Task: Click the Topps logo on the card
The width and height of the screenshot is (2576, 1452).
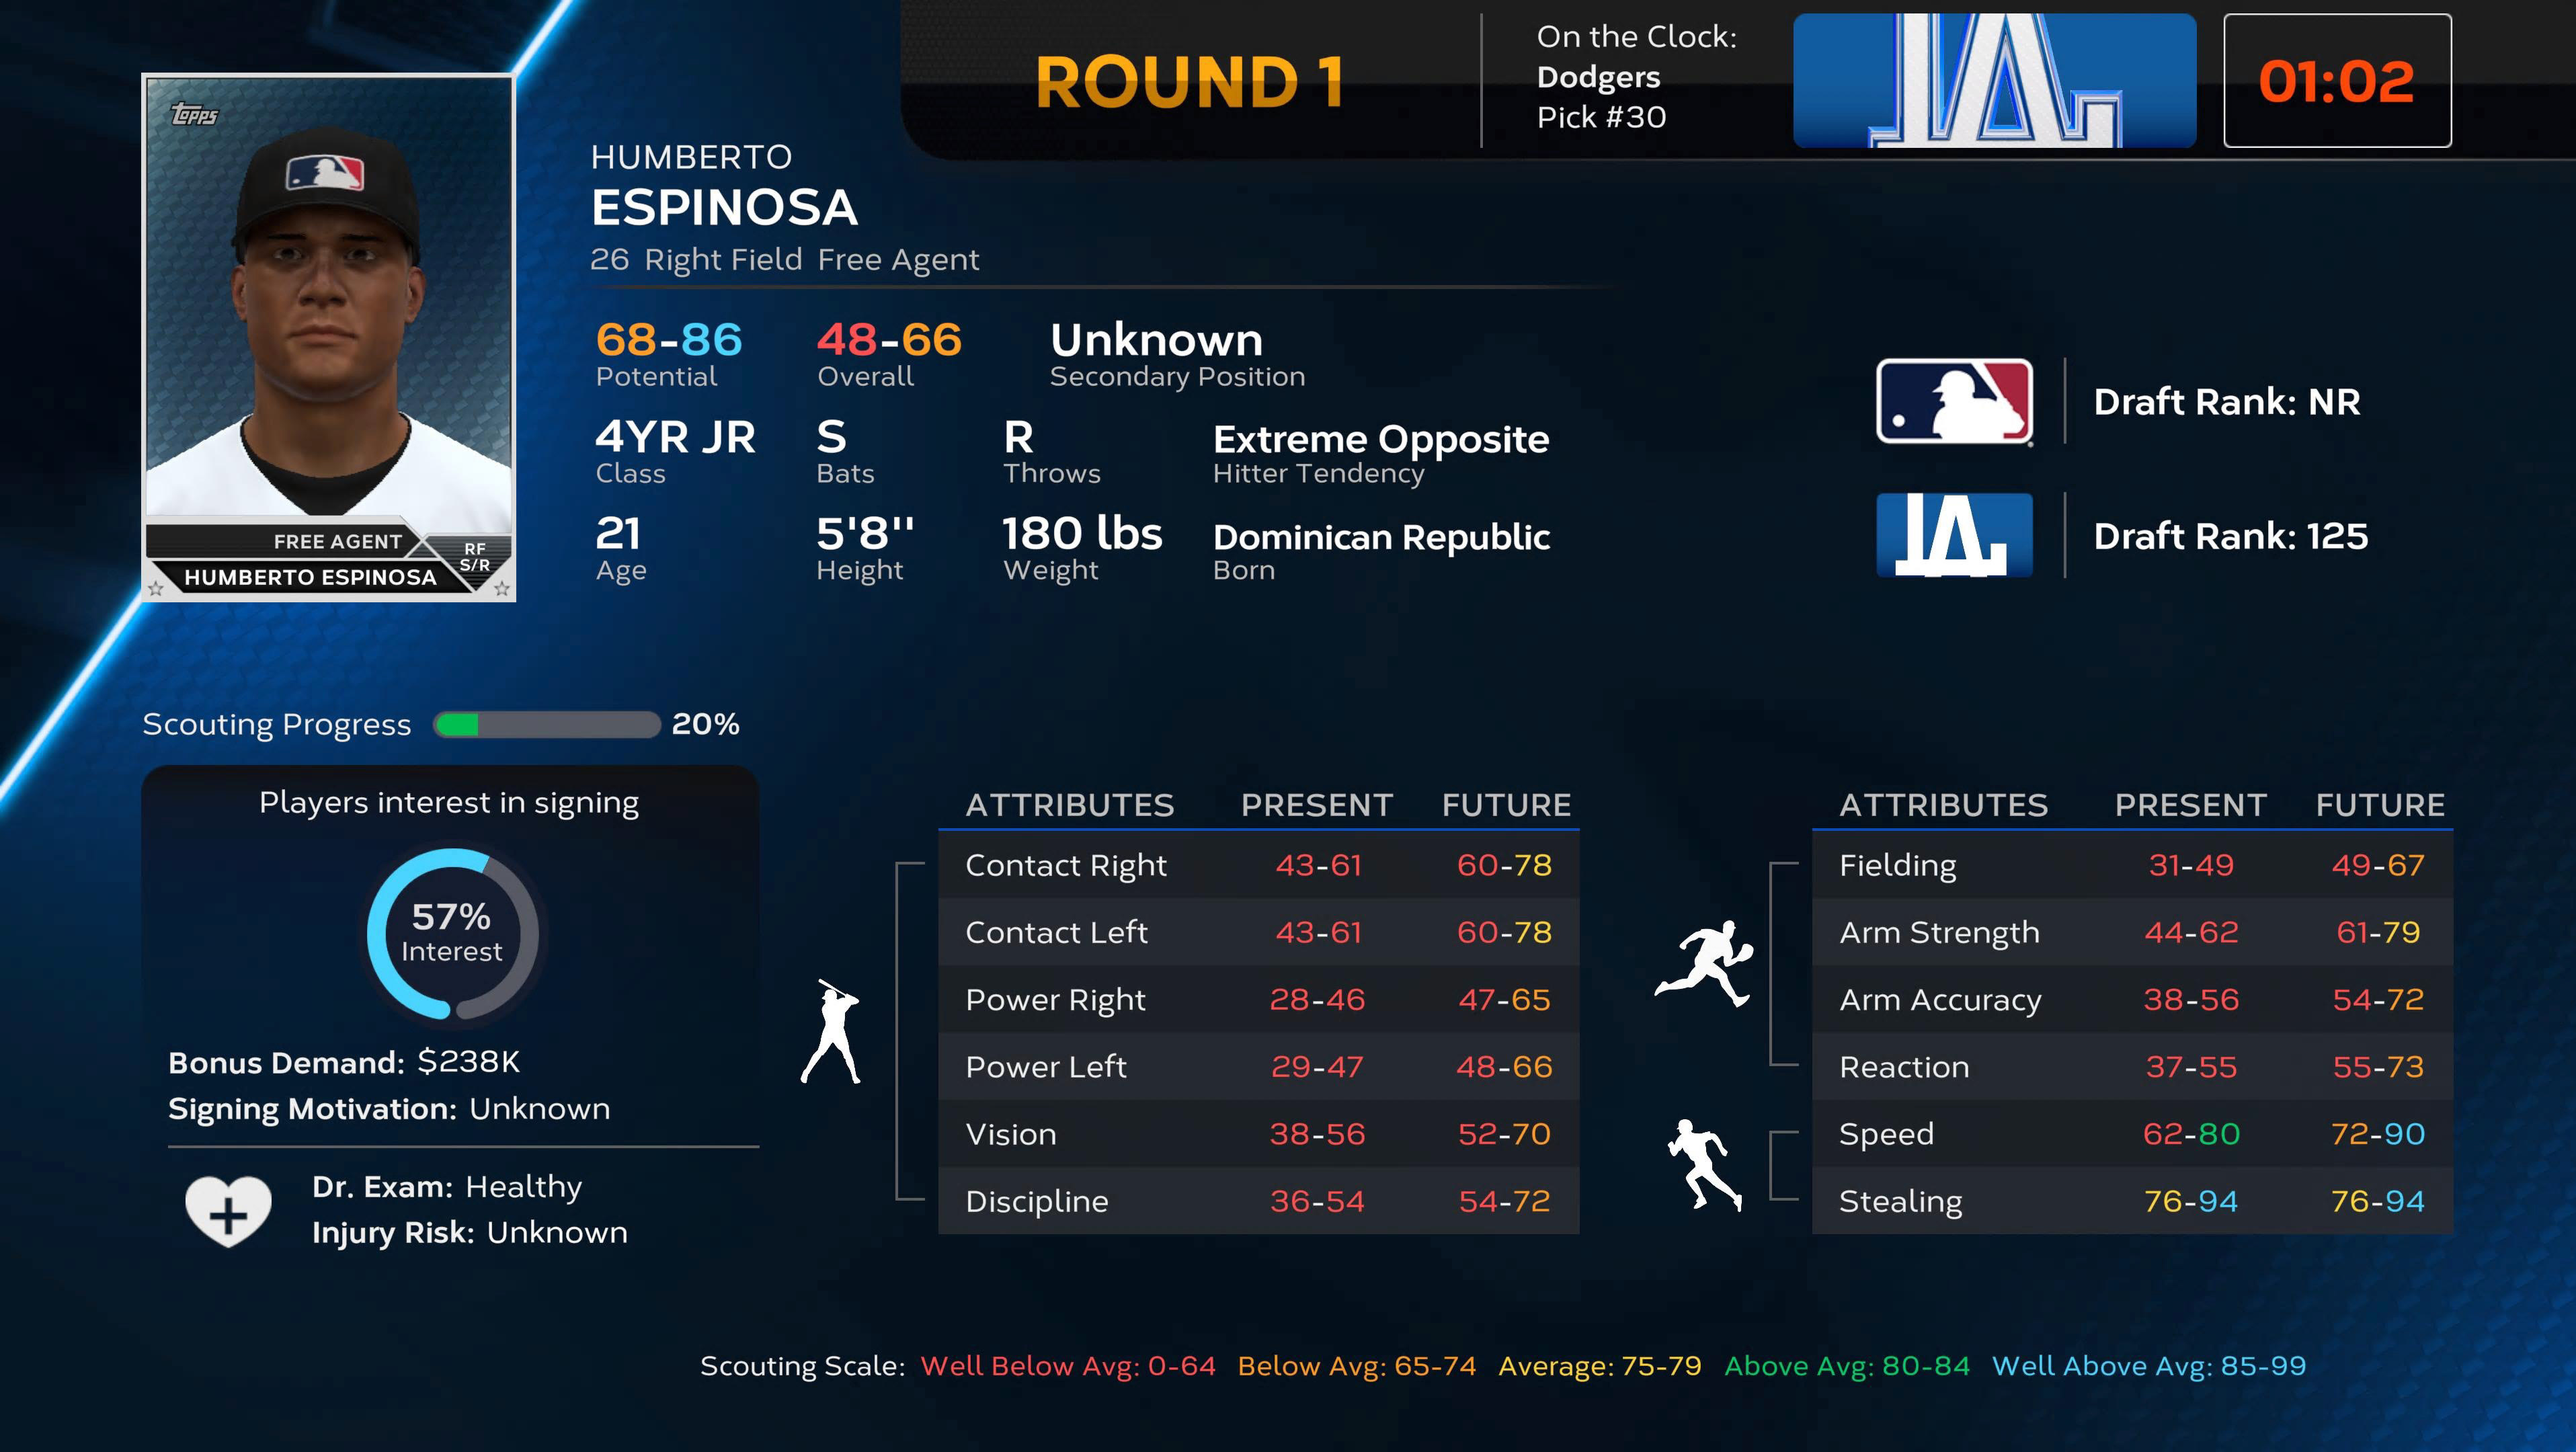Action: pos(194,115)
